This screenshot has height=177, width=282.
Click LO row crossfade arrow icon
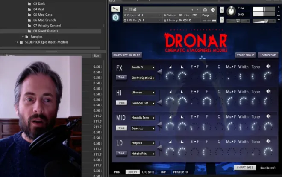(x=159, y=148)
